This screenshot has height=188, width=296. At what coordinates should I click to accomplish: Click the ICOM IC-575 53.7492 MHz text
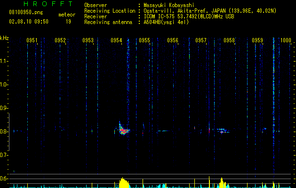189,16
